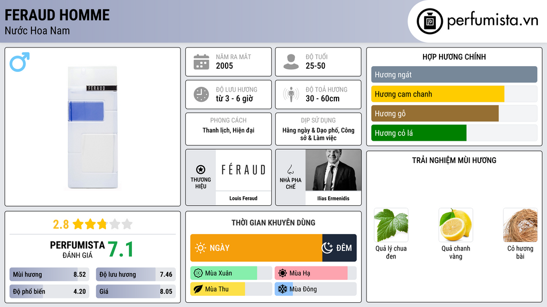Click the snowflake icon for Mùa Đông
The image size is (547, 307).
pyautogui.click(x=283, y=289)
